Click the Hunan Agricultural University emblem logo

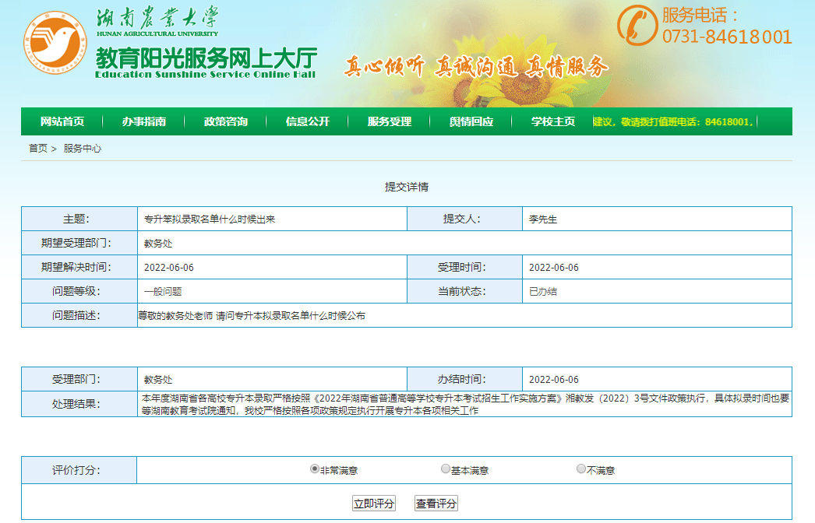click(x=55, y=43)
